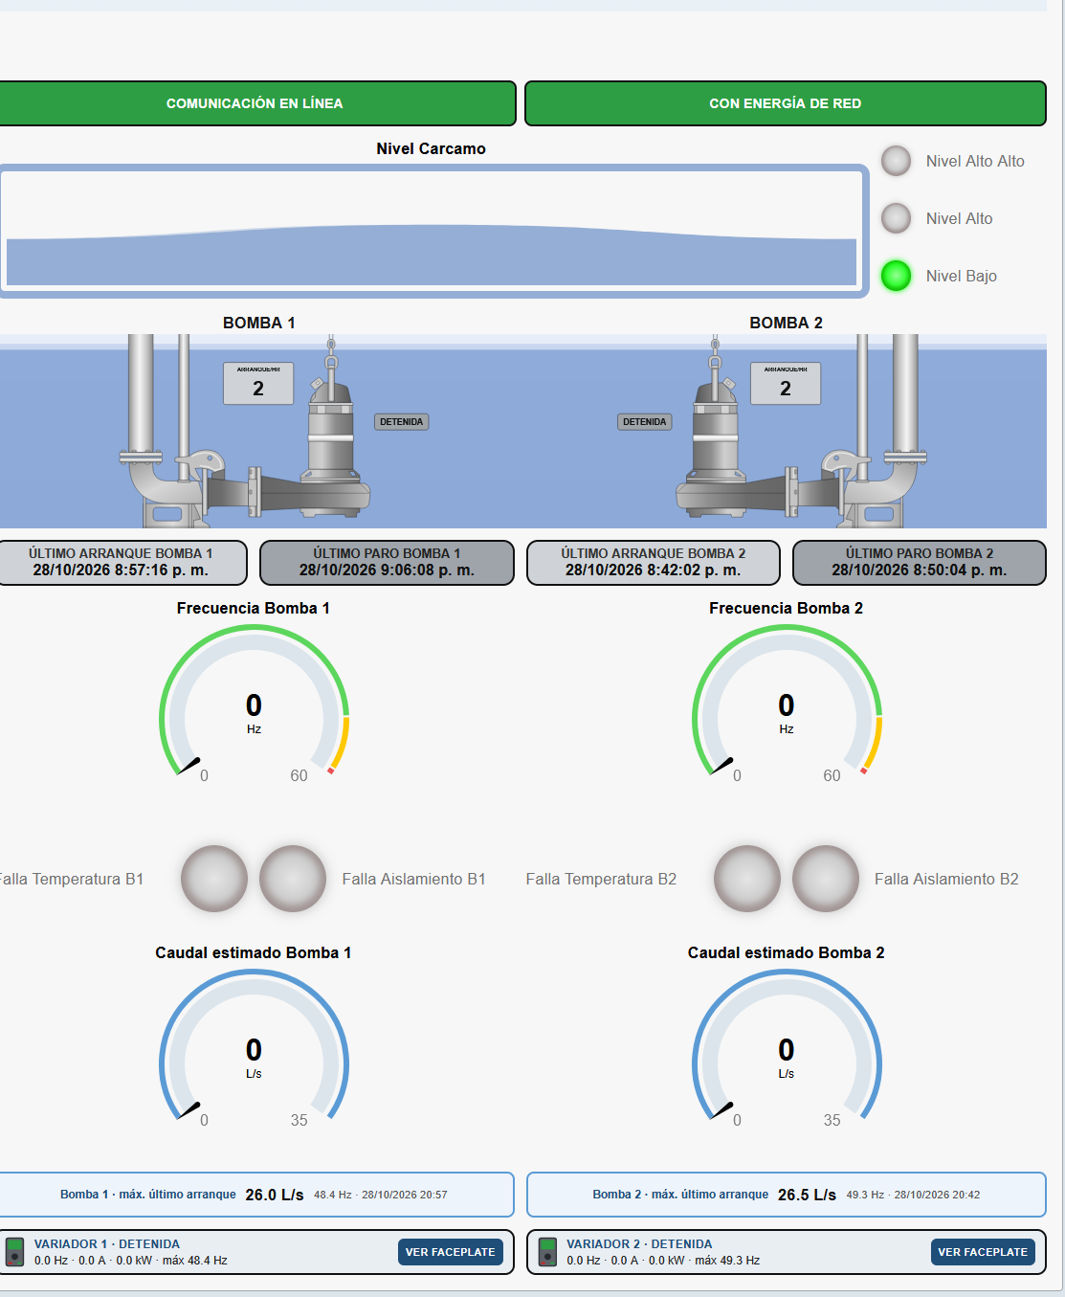Screen dimensions: 1065x1297
Task: Click the Bomba 2 máx. último arranque card
Action: point(787,1195)
